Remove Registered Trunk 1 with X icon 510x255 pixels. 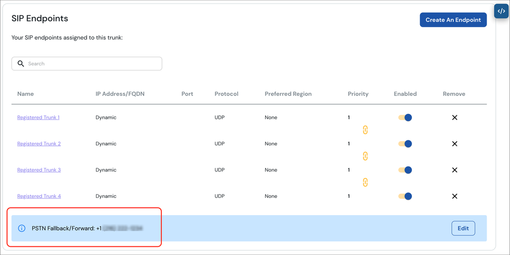(454, 118)
